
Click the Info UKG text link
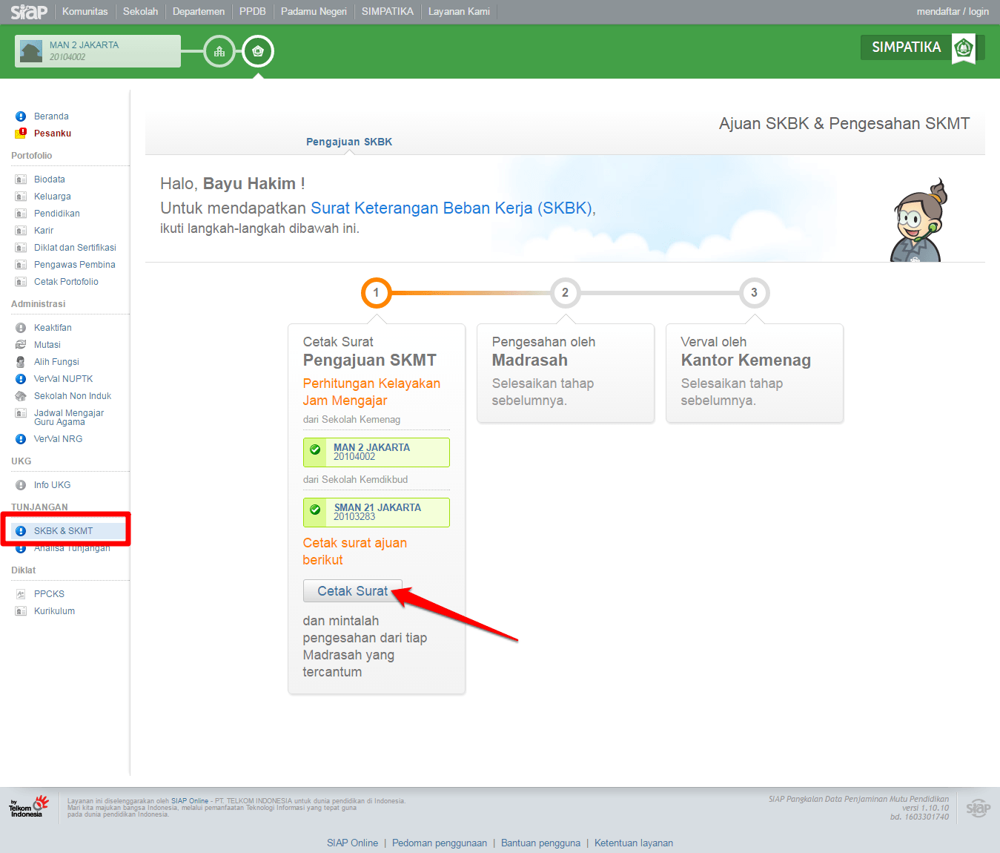click(52, 485)
